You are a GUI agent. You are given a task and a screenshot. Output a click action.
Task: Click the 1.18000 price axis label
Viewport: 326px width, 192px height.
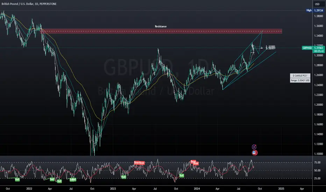tap(319, 115)
